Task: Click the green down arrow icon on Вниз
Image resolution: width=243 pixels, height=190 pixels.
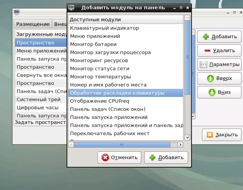Action: 212,92
